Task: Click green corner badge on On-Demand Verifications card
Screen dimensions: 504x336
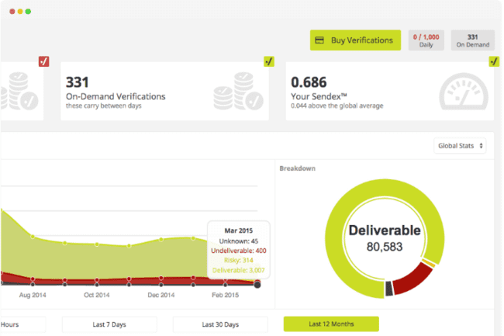Action: (x=268, y=61)
